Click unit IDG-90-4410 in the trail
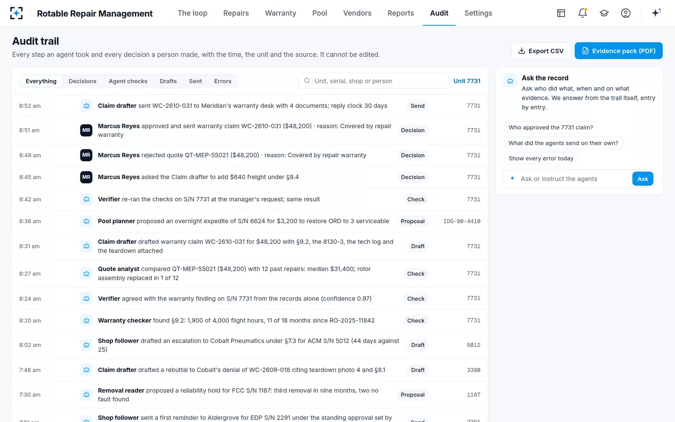Viewport: 675px width, 422px height. pyautogui.click(x=462, y=221)
